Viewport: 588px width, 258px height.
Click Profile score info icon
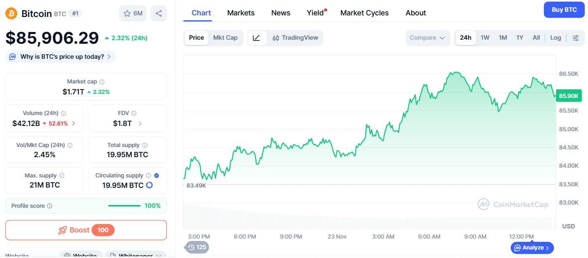coord(50,206)
